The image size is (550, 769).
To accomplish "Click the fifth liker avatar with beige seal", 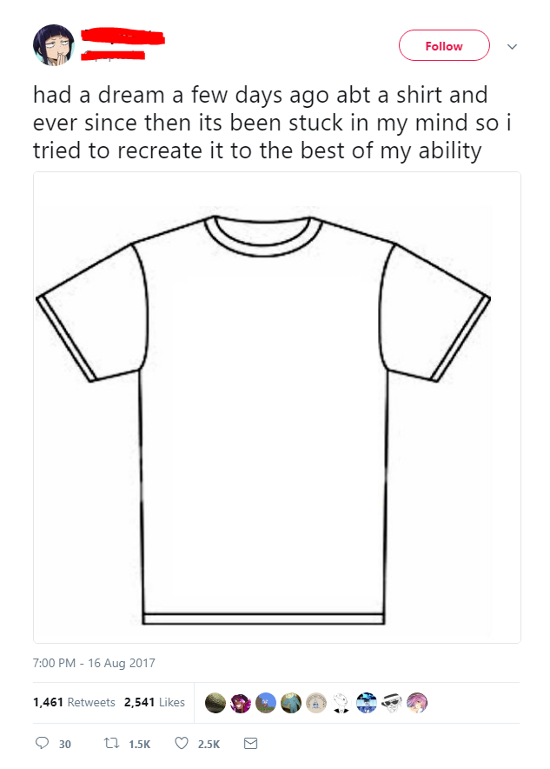I will pos(316,703).
